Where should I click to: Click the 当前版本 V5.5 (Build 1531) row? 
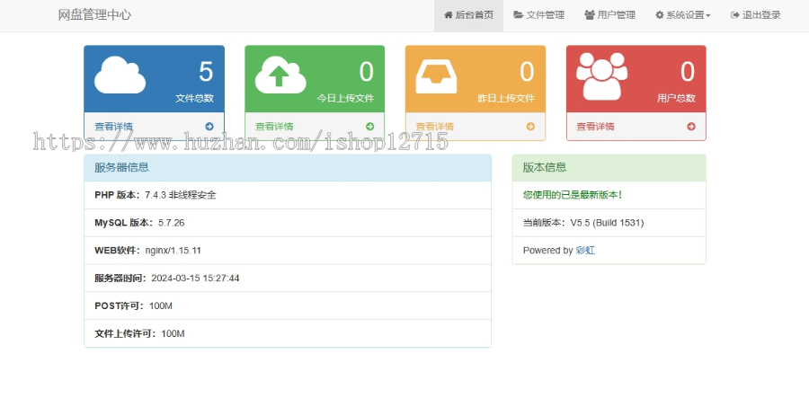609,223
